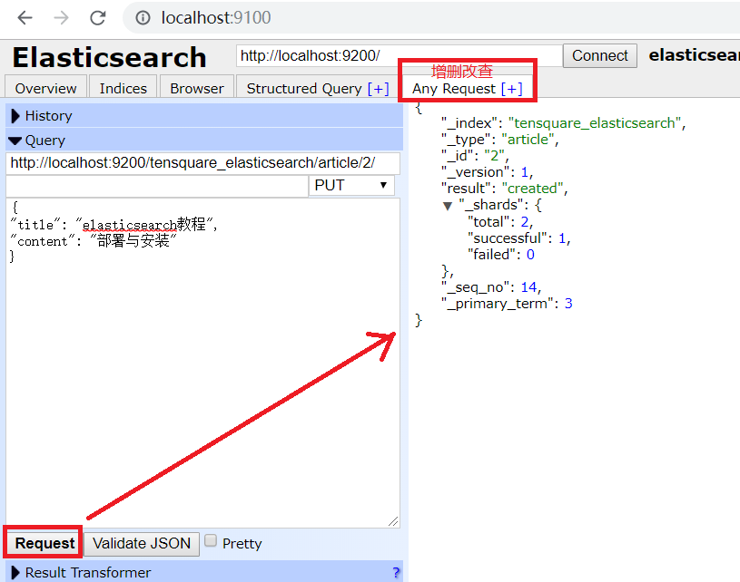Image resolution: width=740 pixels, height=582 pixels.
Task: Click the _primary_term value 3
Action: pyautogui.click(x=568, y=304)
